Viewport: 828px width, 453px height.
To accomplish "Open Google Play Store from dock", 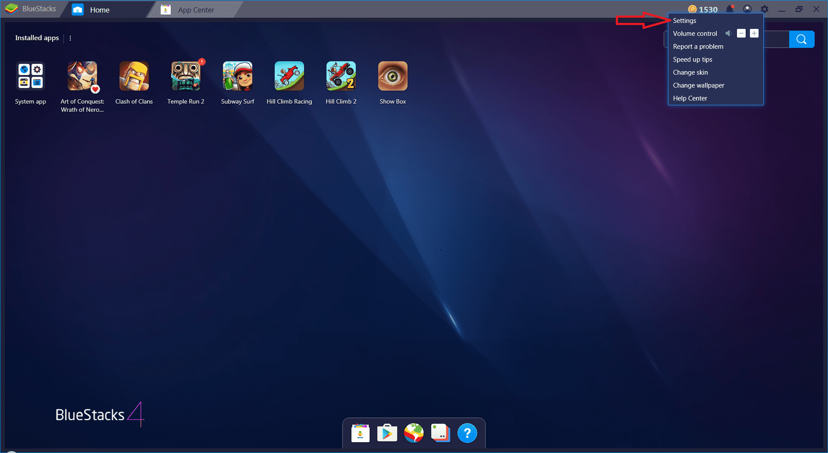I will click(x=387, y=433).
